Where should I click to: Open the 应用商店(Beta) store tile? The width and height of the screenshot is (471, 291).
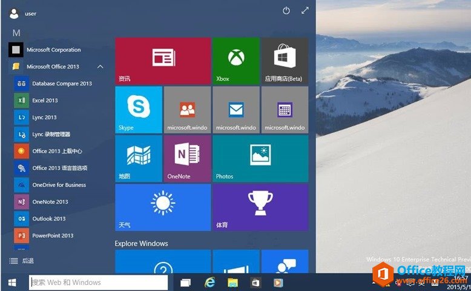point(285,61)
